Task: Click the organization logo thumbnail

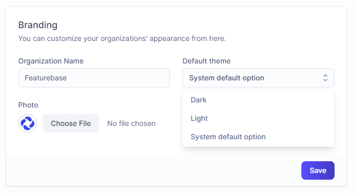Action: (28, 123)
